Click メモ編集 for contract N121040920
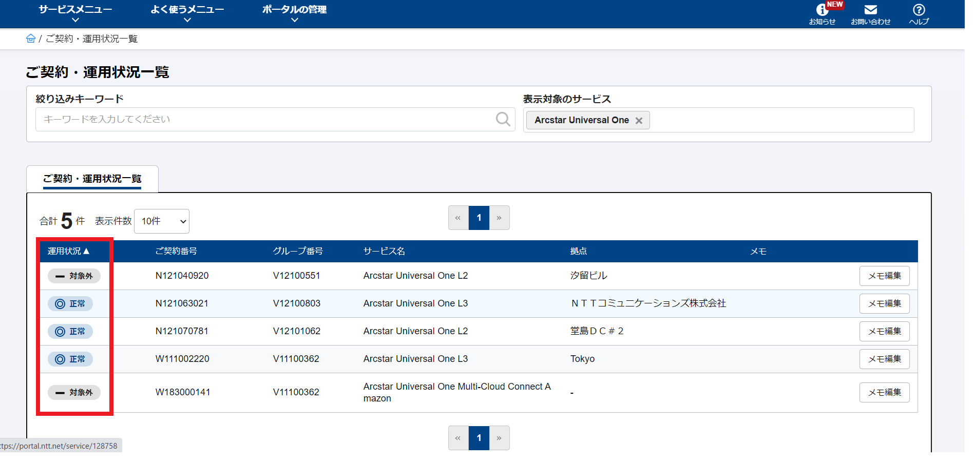This screenshot has width=976, height=461. click(885, 276)
